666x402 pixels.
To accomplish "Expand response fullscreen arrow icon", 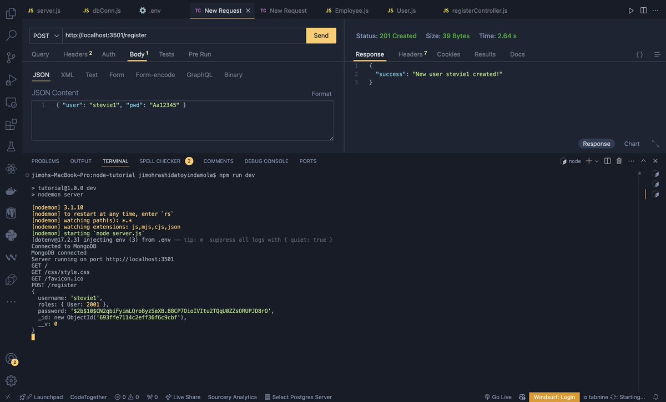I will pyautogui.click(x=655, y=144).
